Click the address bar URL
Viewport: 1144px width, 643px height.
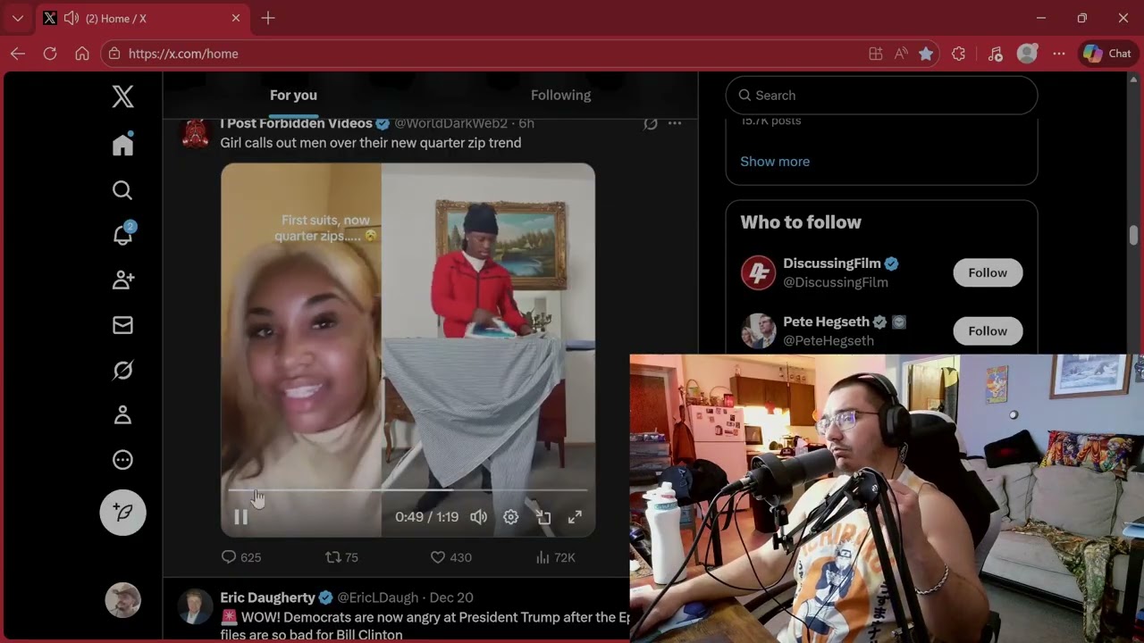tap(183, 54)
